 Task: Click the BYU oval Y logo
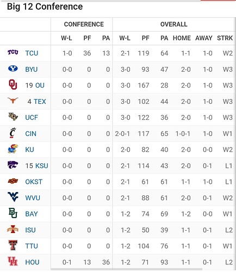pos(13,69)
